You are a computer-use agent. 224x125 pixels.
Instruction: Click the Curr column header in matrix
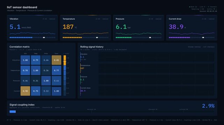(x=56, y=53)
